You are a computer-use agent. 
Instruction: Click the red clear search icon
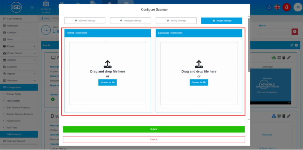(295, 32)
